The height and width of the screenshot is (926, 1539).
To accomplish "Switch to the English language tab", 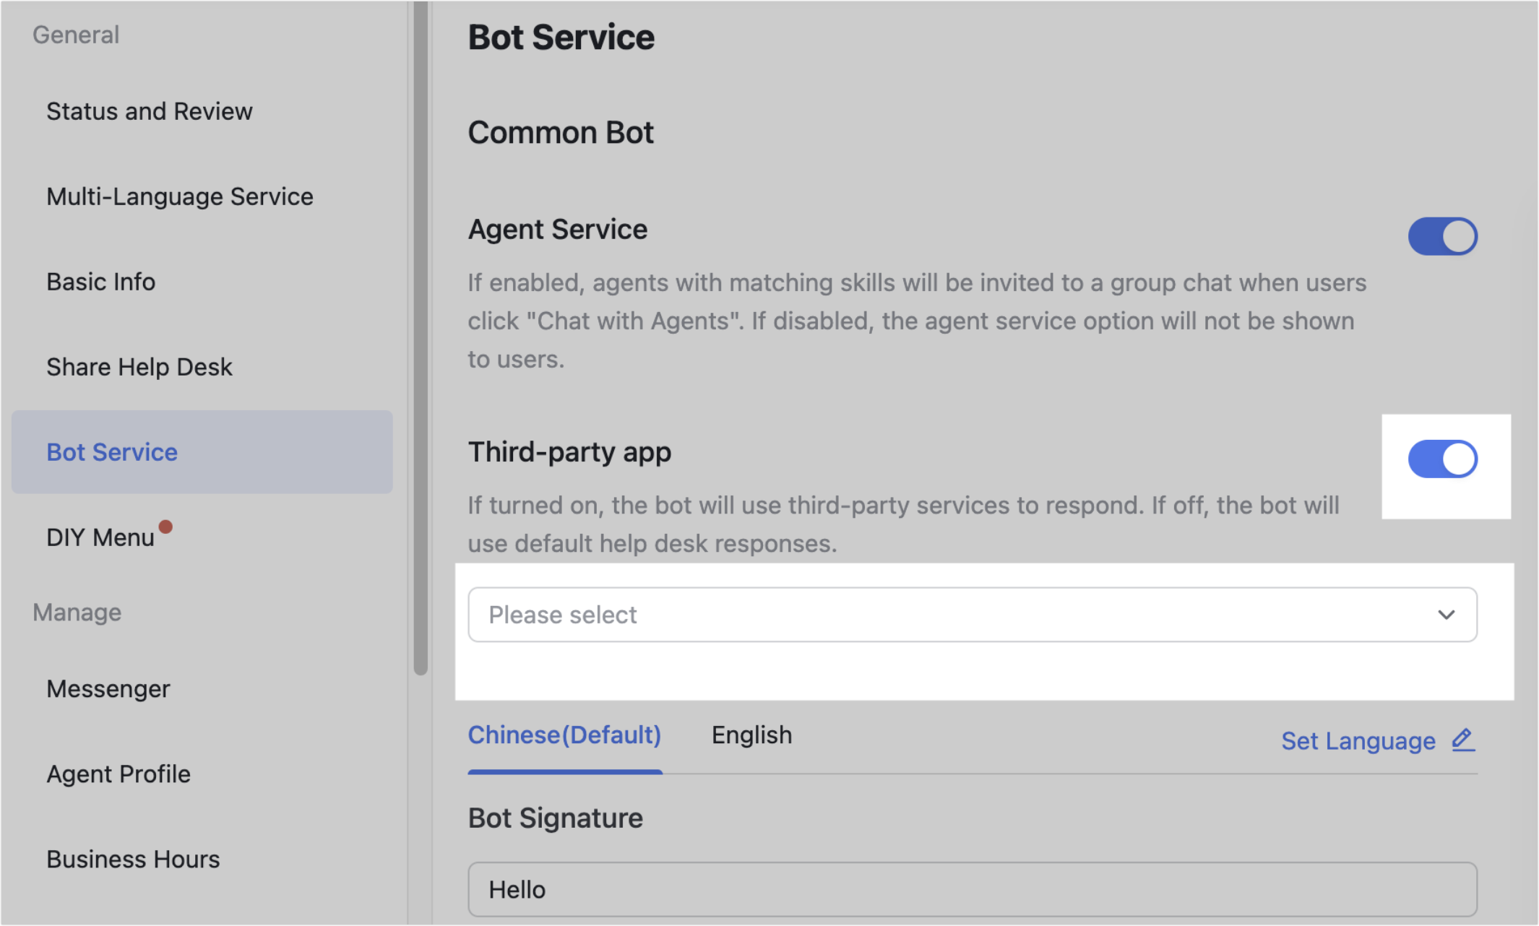I will (751, 735).
